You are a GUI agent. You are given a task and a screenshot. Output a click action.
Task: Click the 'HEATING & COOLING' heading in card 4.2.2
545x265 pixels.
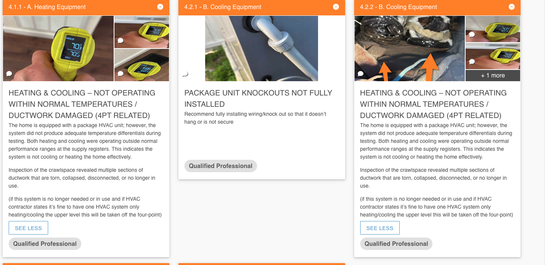click(434, 104)
